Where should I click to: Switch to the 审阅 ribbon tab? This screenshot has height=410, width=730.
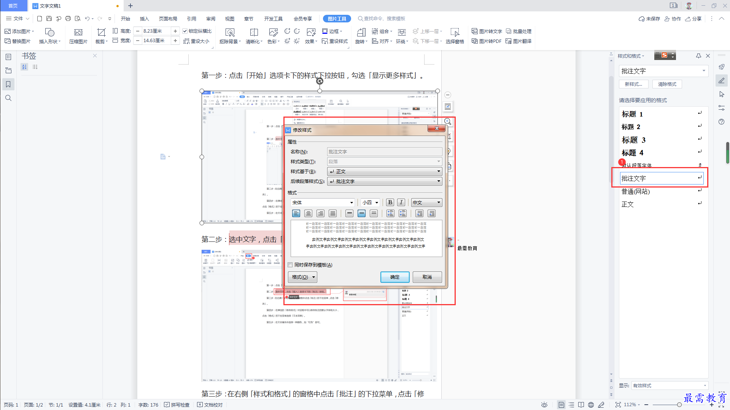211,19
